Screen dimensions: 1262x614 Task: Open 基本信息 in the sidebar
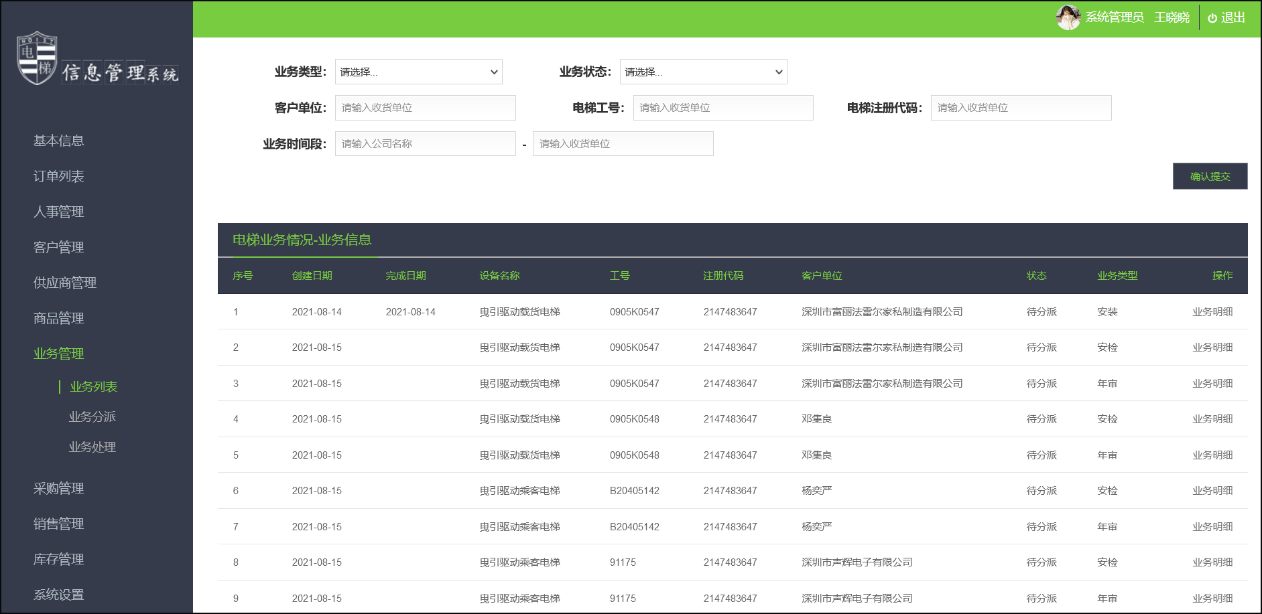pyautogui.click(x=59, y=141)
